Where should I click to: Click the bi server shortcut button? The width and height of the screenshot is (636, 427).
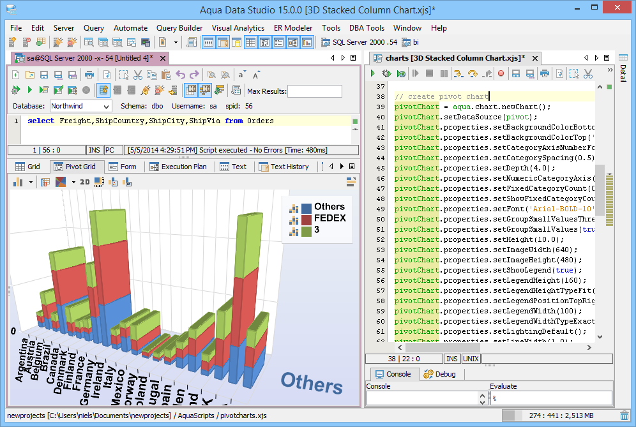click(410, 42)
